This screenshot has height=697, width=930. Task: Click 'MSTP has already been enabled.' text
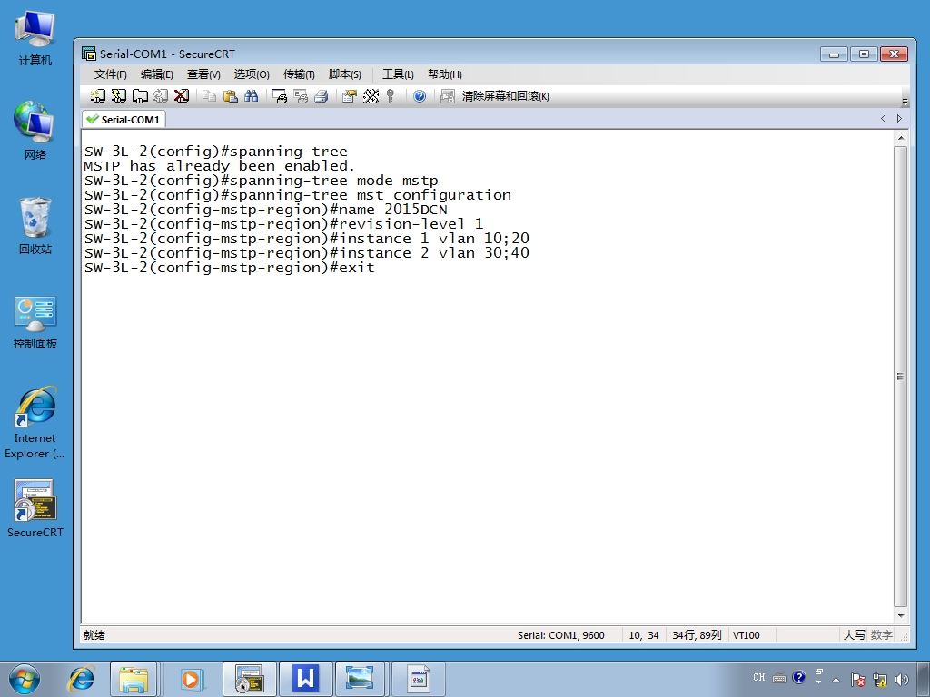click(220, 166)
